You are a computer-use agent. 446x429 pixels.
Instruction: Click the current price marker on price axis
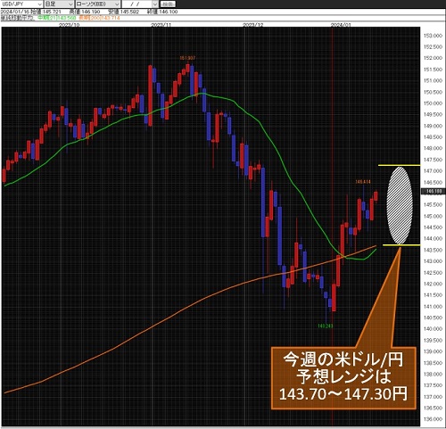pos(433,192)
